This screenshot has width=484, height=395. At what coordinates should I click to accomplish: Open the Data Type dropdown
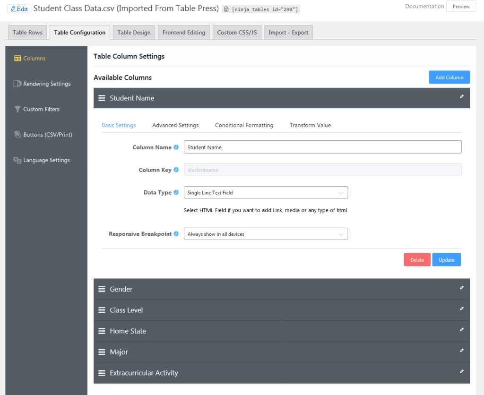click(x=266, y=192)
